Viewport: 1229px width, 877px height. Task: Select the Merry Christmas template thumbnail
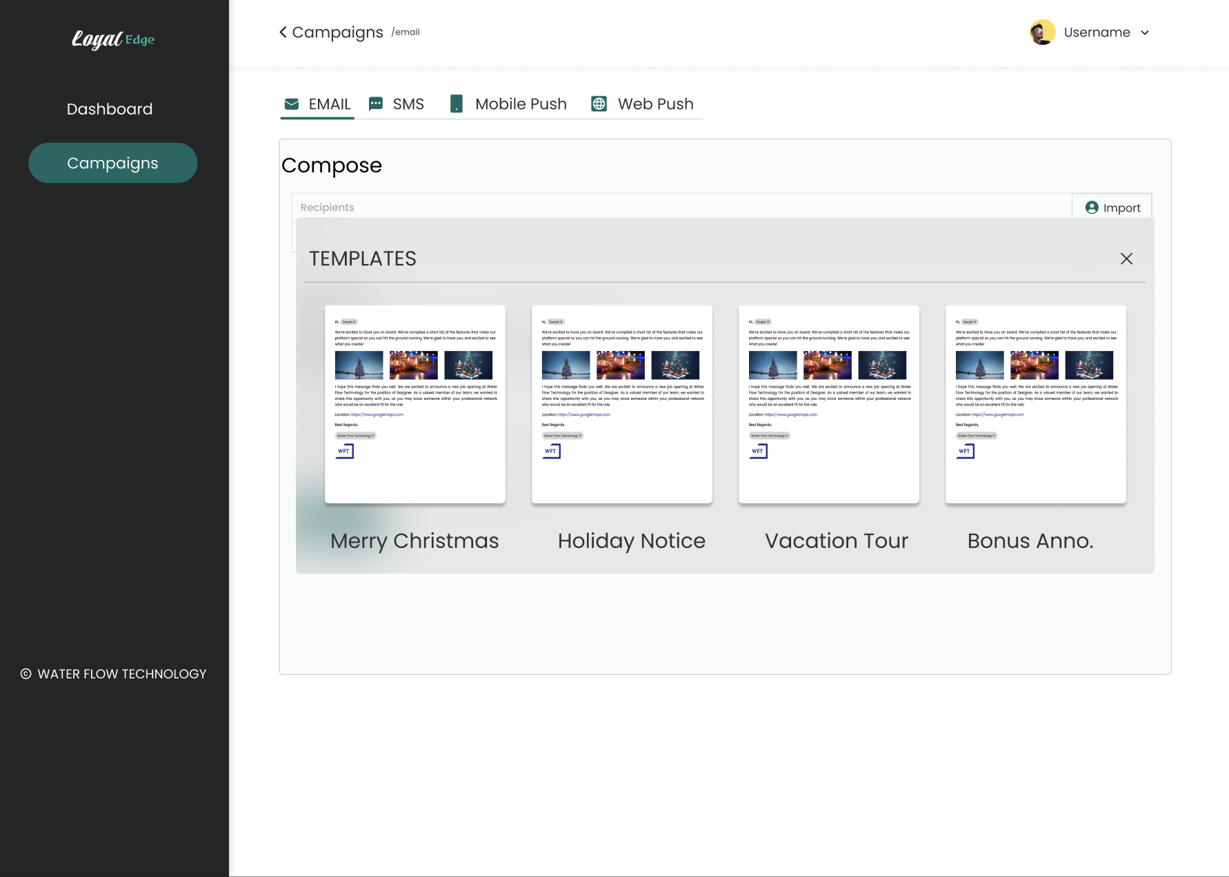coord(415,404)
